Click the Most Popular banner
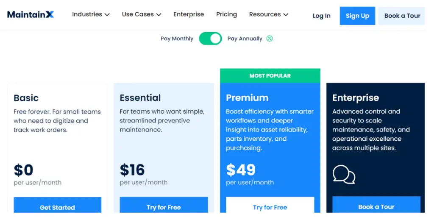This screenshot has height=217, width=434. coord(270,76)
